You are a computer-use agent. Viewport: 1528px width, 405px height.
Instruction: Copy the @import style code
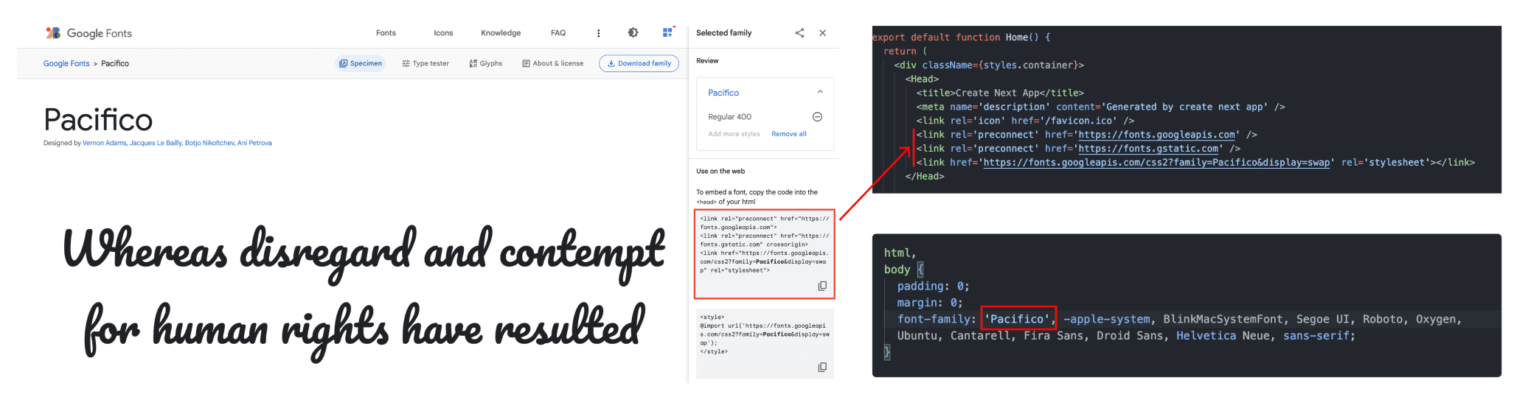(x=822, y=367)
